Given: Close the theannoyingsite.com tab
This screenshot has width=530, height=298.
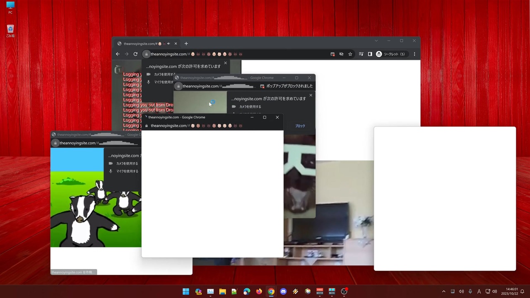Looking at the screenshot, I should pyautogui.click(x=176, y=43).
